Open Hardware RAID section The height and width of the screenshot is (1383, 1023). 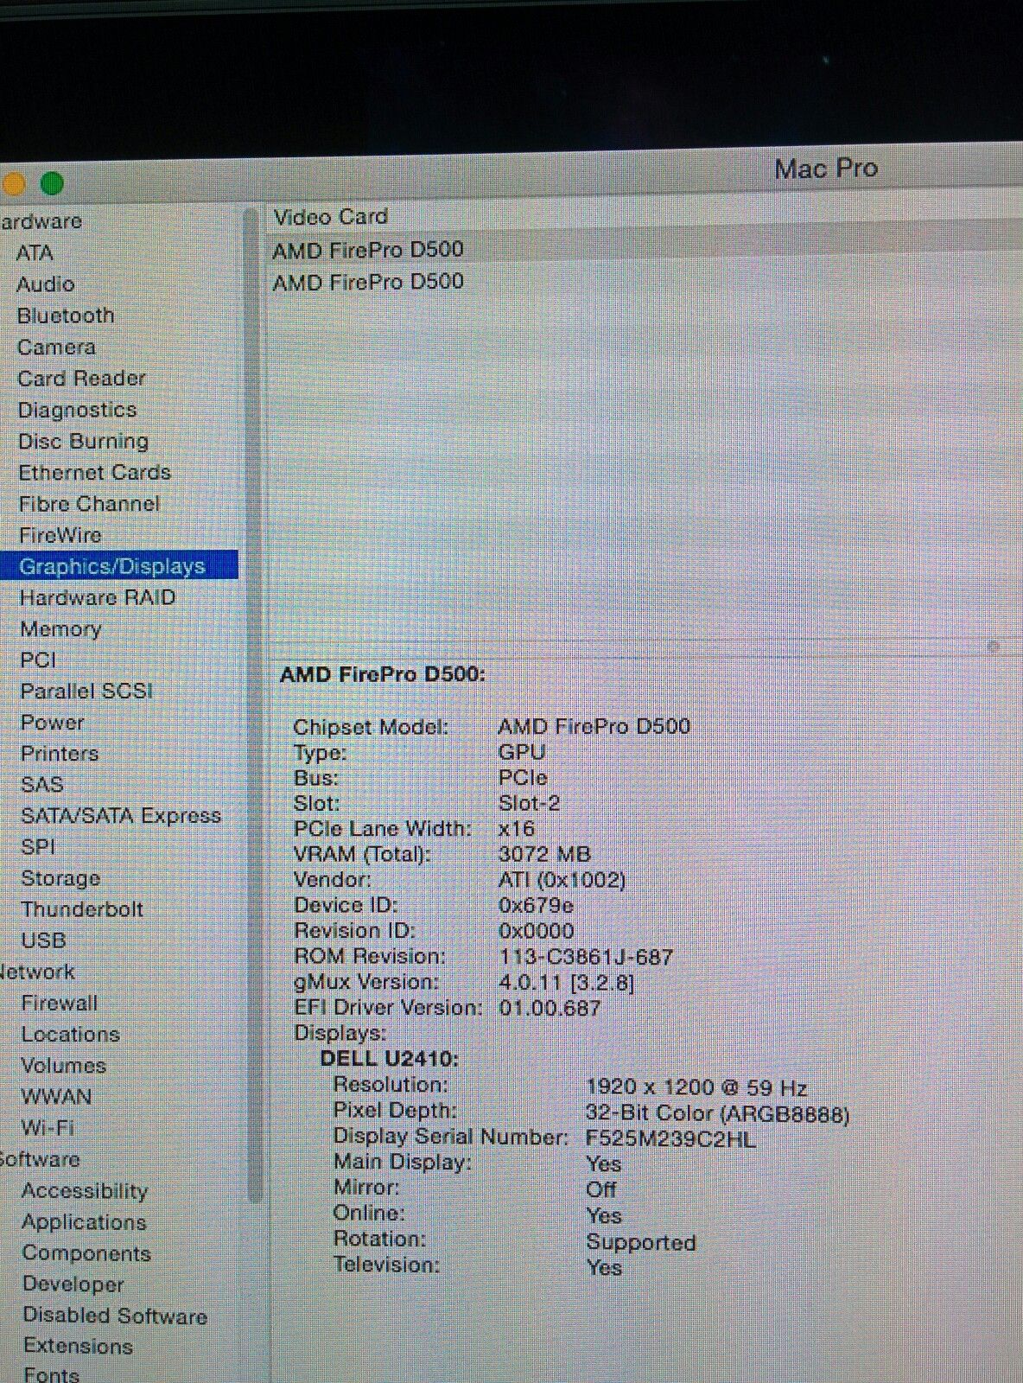click(97, 597)
